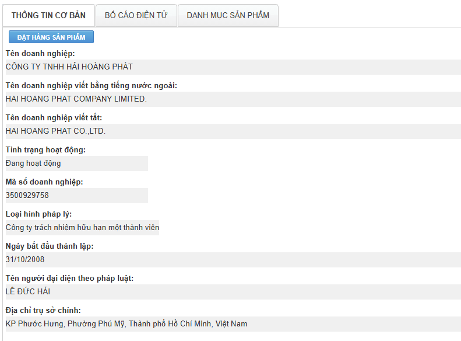
Task: Click the foreign name HAI HOANG PHAT COMPANY LIMITED
Action: pyautogui.click(x=76, y=99)
